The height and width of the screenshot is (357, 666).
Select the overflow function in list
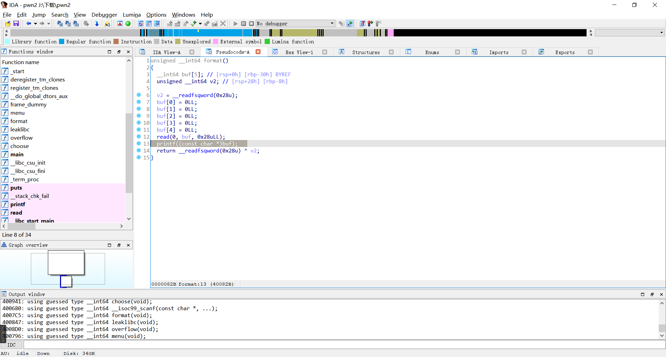[22, 138]
